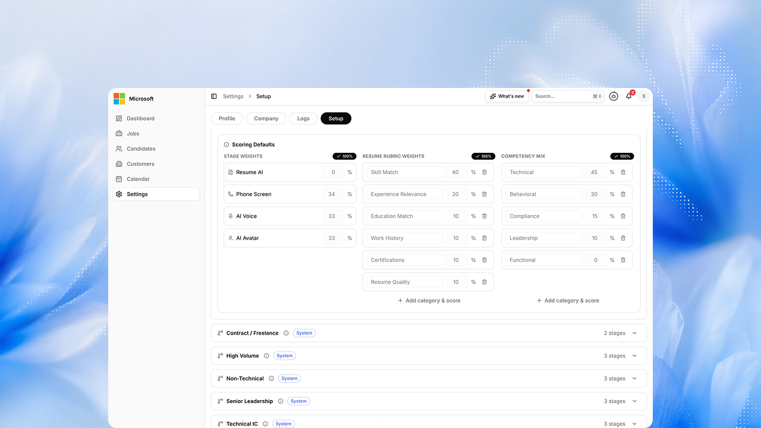Edit the Certifications name field
This screenshot has width=761, height=428.
click(x=404, y=260)
